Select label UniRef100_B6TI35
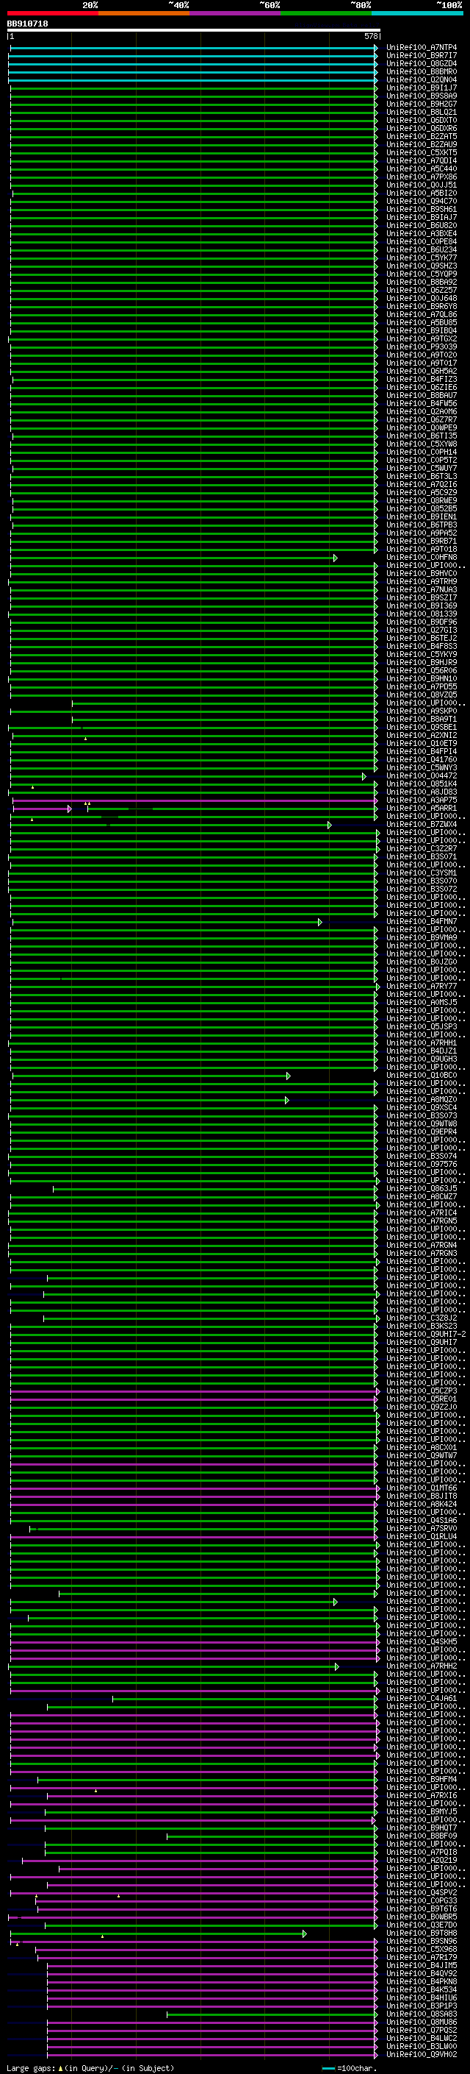The width and height of the screenshot is (470, 2074). coord(422,436)
